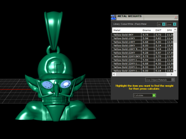Click the Calculate button
The width and height of the screenshot is (186, 139).
click(x=145, y=95)
